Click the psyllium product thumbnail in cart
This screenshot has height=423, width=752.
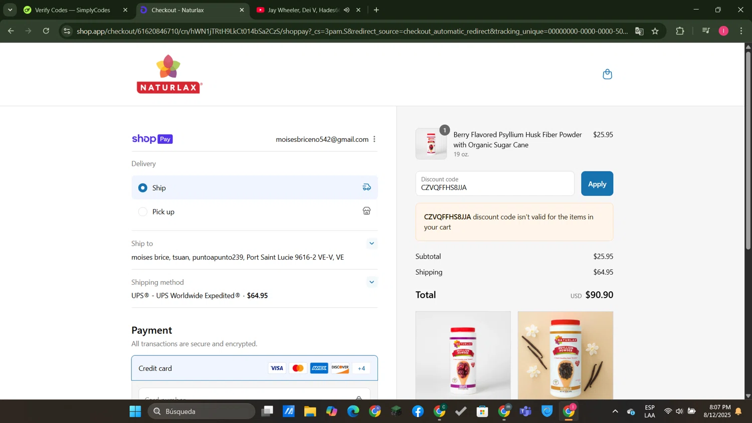pos(431,144)
